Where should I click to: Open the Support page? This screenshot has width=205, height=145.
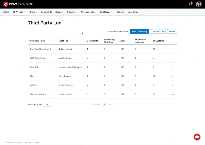point(59,12)
